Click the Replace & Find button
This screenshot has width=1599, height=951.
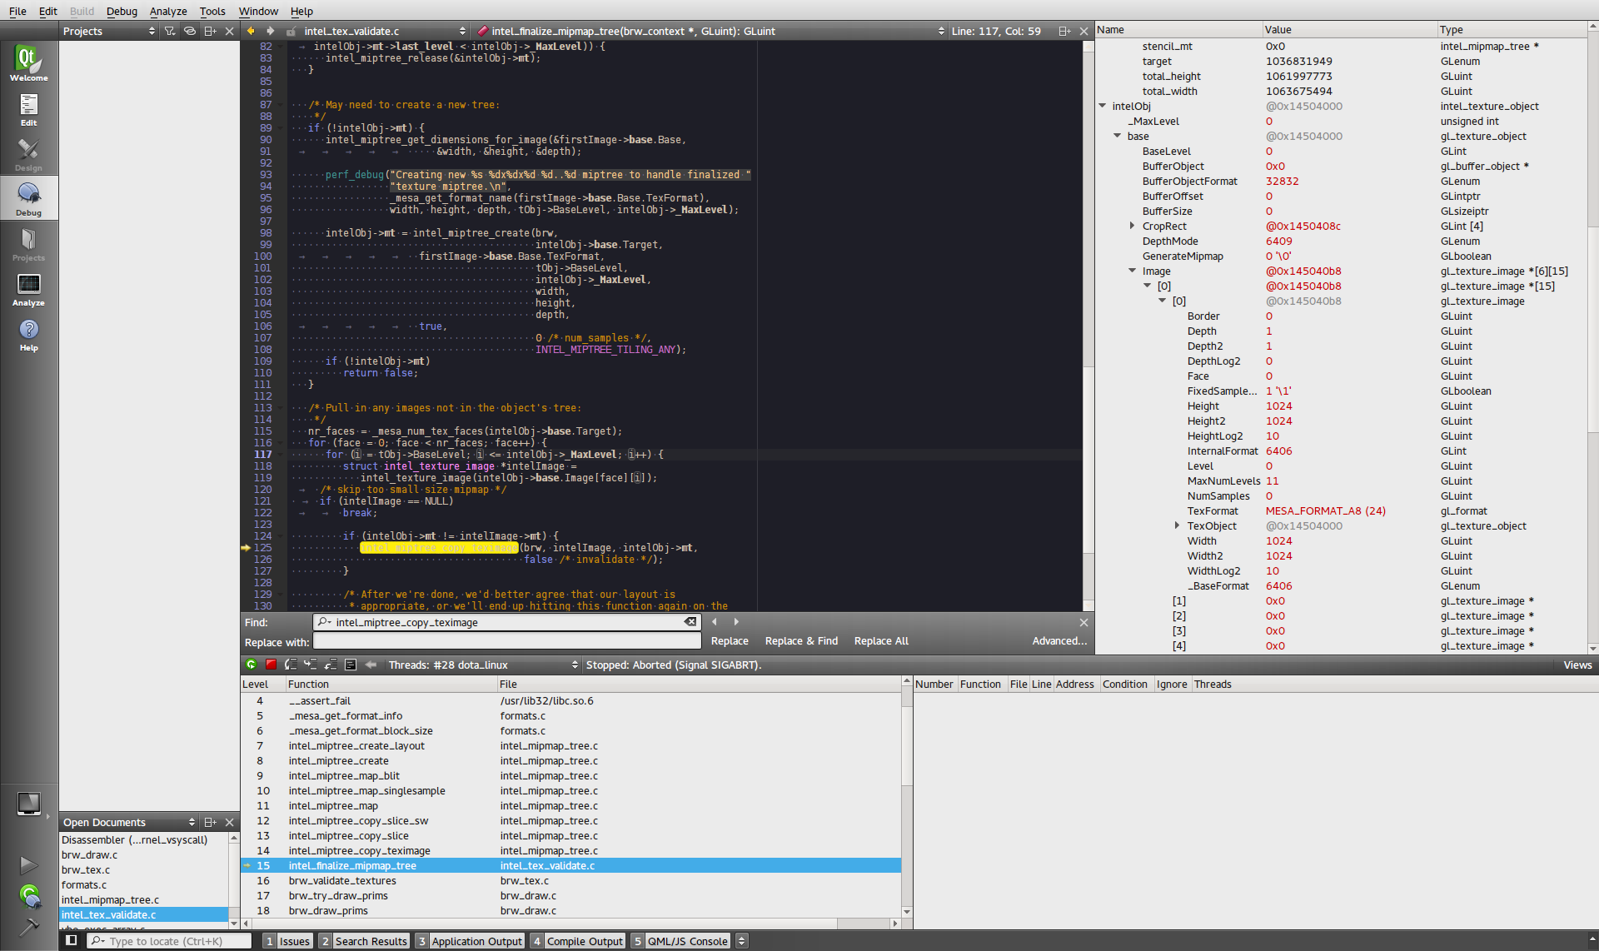point(801,641)
